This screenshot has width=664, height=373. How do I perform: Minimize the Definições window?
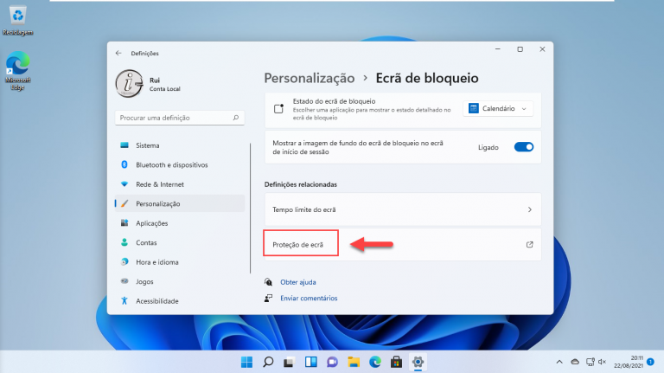[x=498, y=49]
